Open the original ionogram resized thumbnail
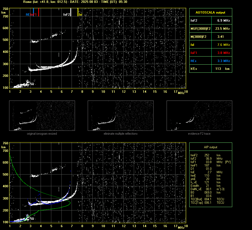The height and width of the screenshot is (230, 252). coord(42,116)
